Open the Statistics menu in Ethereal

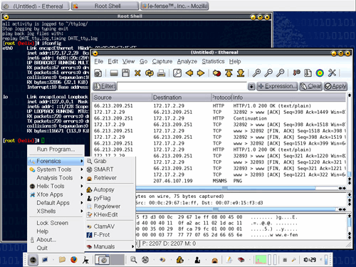213,61
